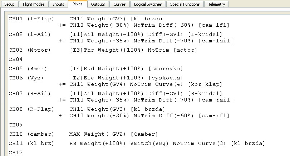Screen dimensions: 290x156
Task: Switch to the Setup tab
Action: click(9, 4)
